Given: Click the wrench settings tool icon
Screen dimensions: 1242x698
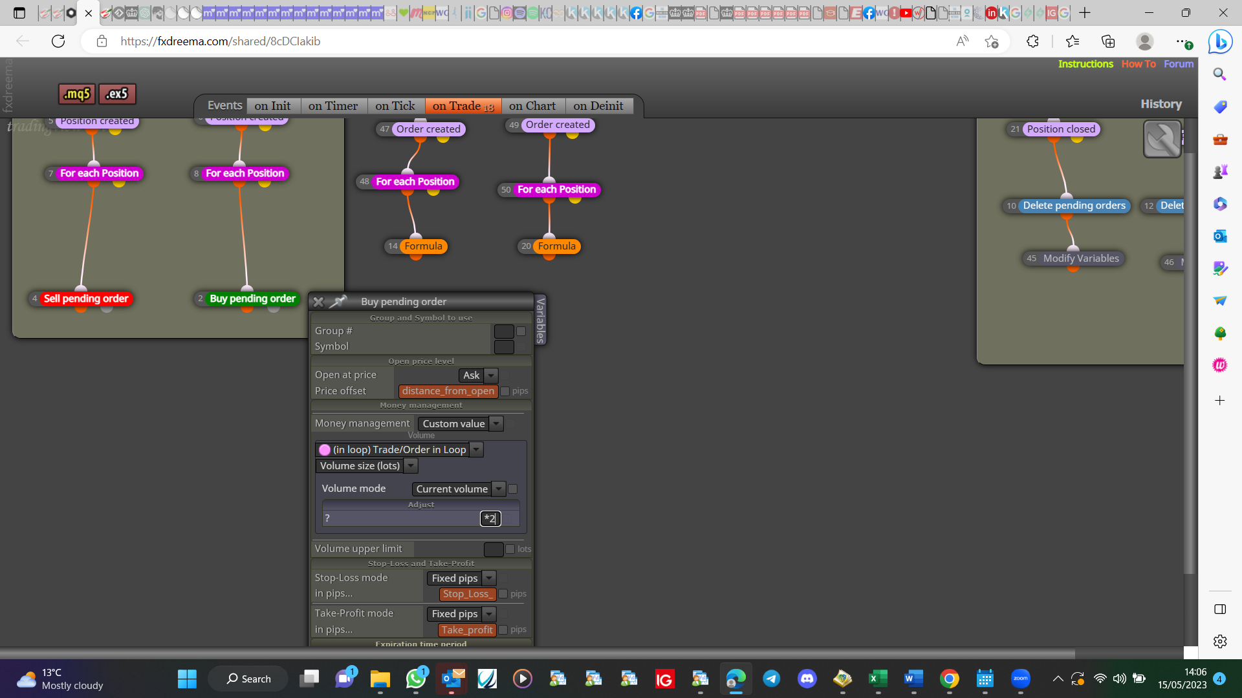Looking at the screenshot, I should pos(1162,139).
